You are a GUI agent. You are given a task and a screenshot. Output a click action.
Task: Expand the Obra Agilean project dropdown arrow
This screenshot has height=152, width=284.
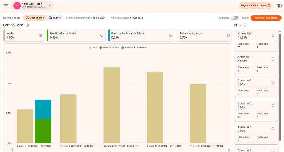click(50, 6)
